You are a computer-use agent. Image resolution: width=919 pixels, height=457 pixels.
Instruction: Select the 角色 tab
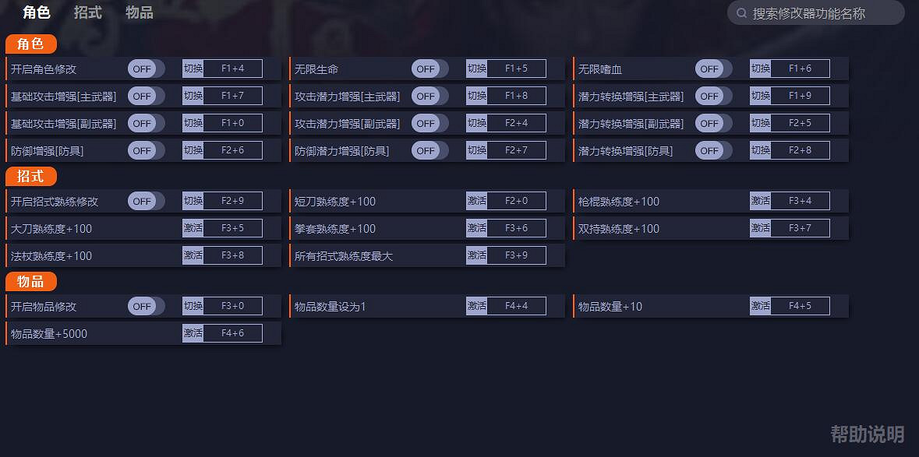click(37, 12)
